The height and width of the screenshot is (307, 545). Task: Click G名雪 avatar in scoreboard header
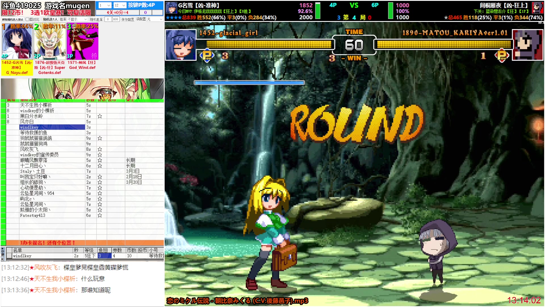171,8
